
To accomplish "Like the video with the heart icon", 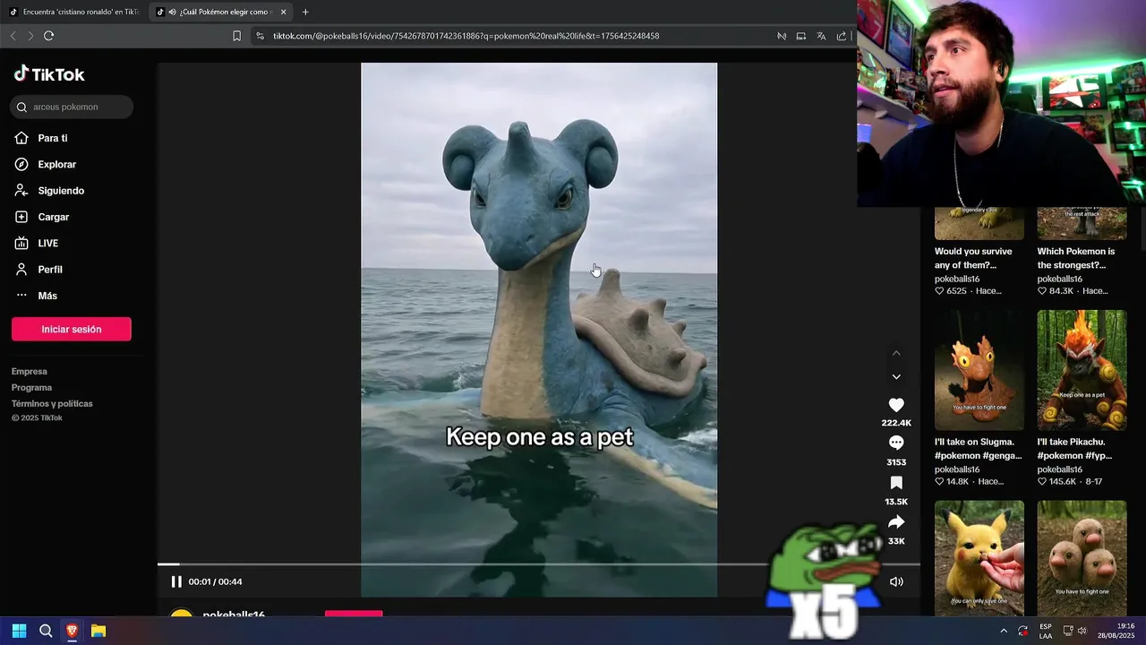I will point(896,405).
